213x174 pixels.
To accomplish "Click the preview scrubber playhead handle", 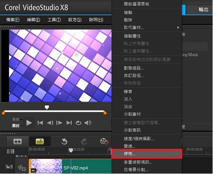I will 47,107.
